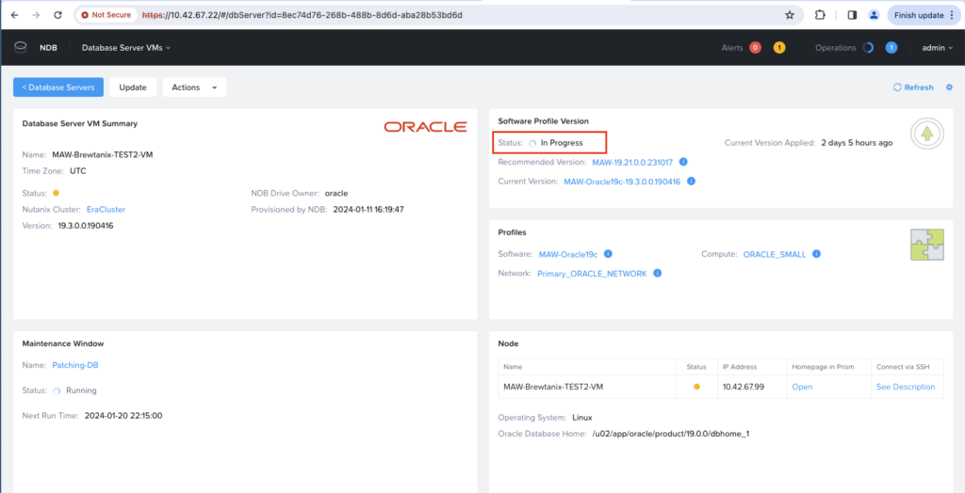Image resolution: width=965 pixels, height=493 pixels.
Task: Reload the page with the refresh icon
Action: tap(57, 15)
